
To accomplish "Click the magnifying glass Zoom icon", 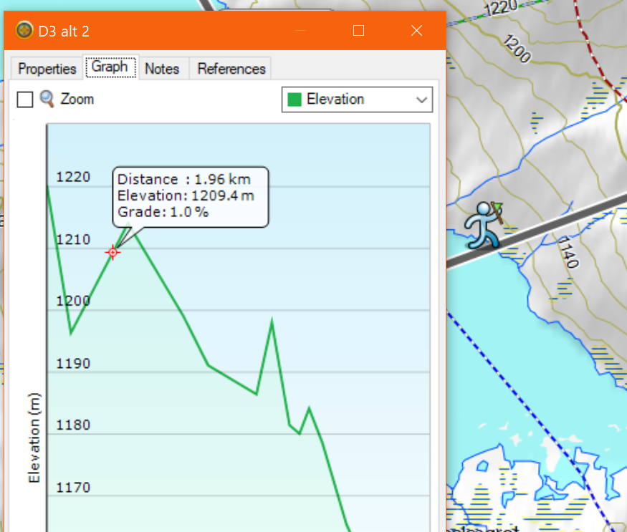I will (x=47, y=99).
